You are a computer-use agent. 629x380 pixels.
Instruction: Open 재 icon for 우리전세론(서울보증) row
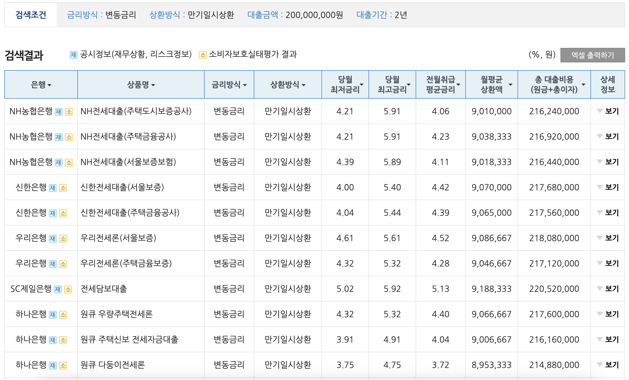click(x=53, y=239)
